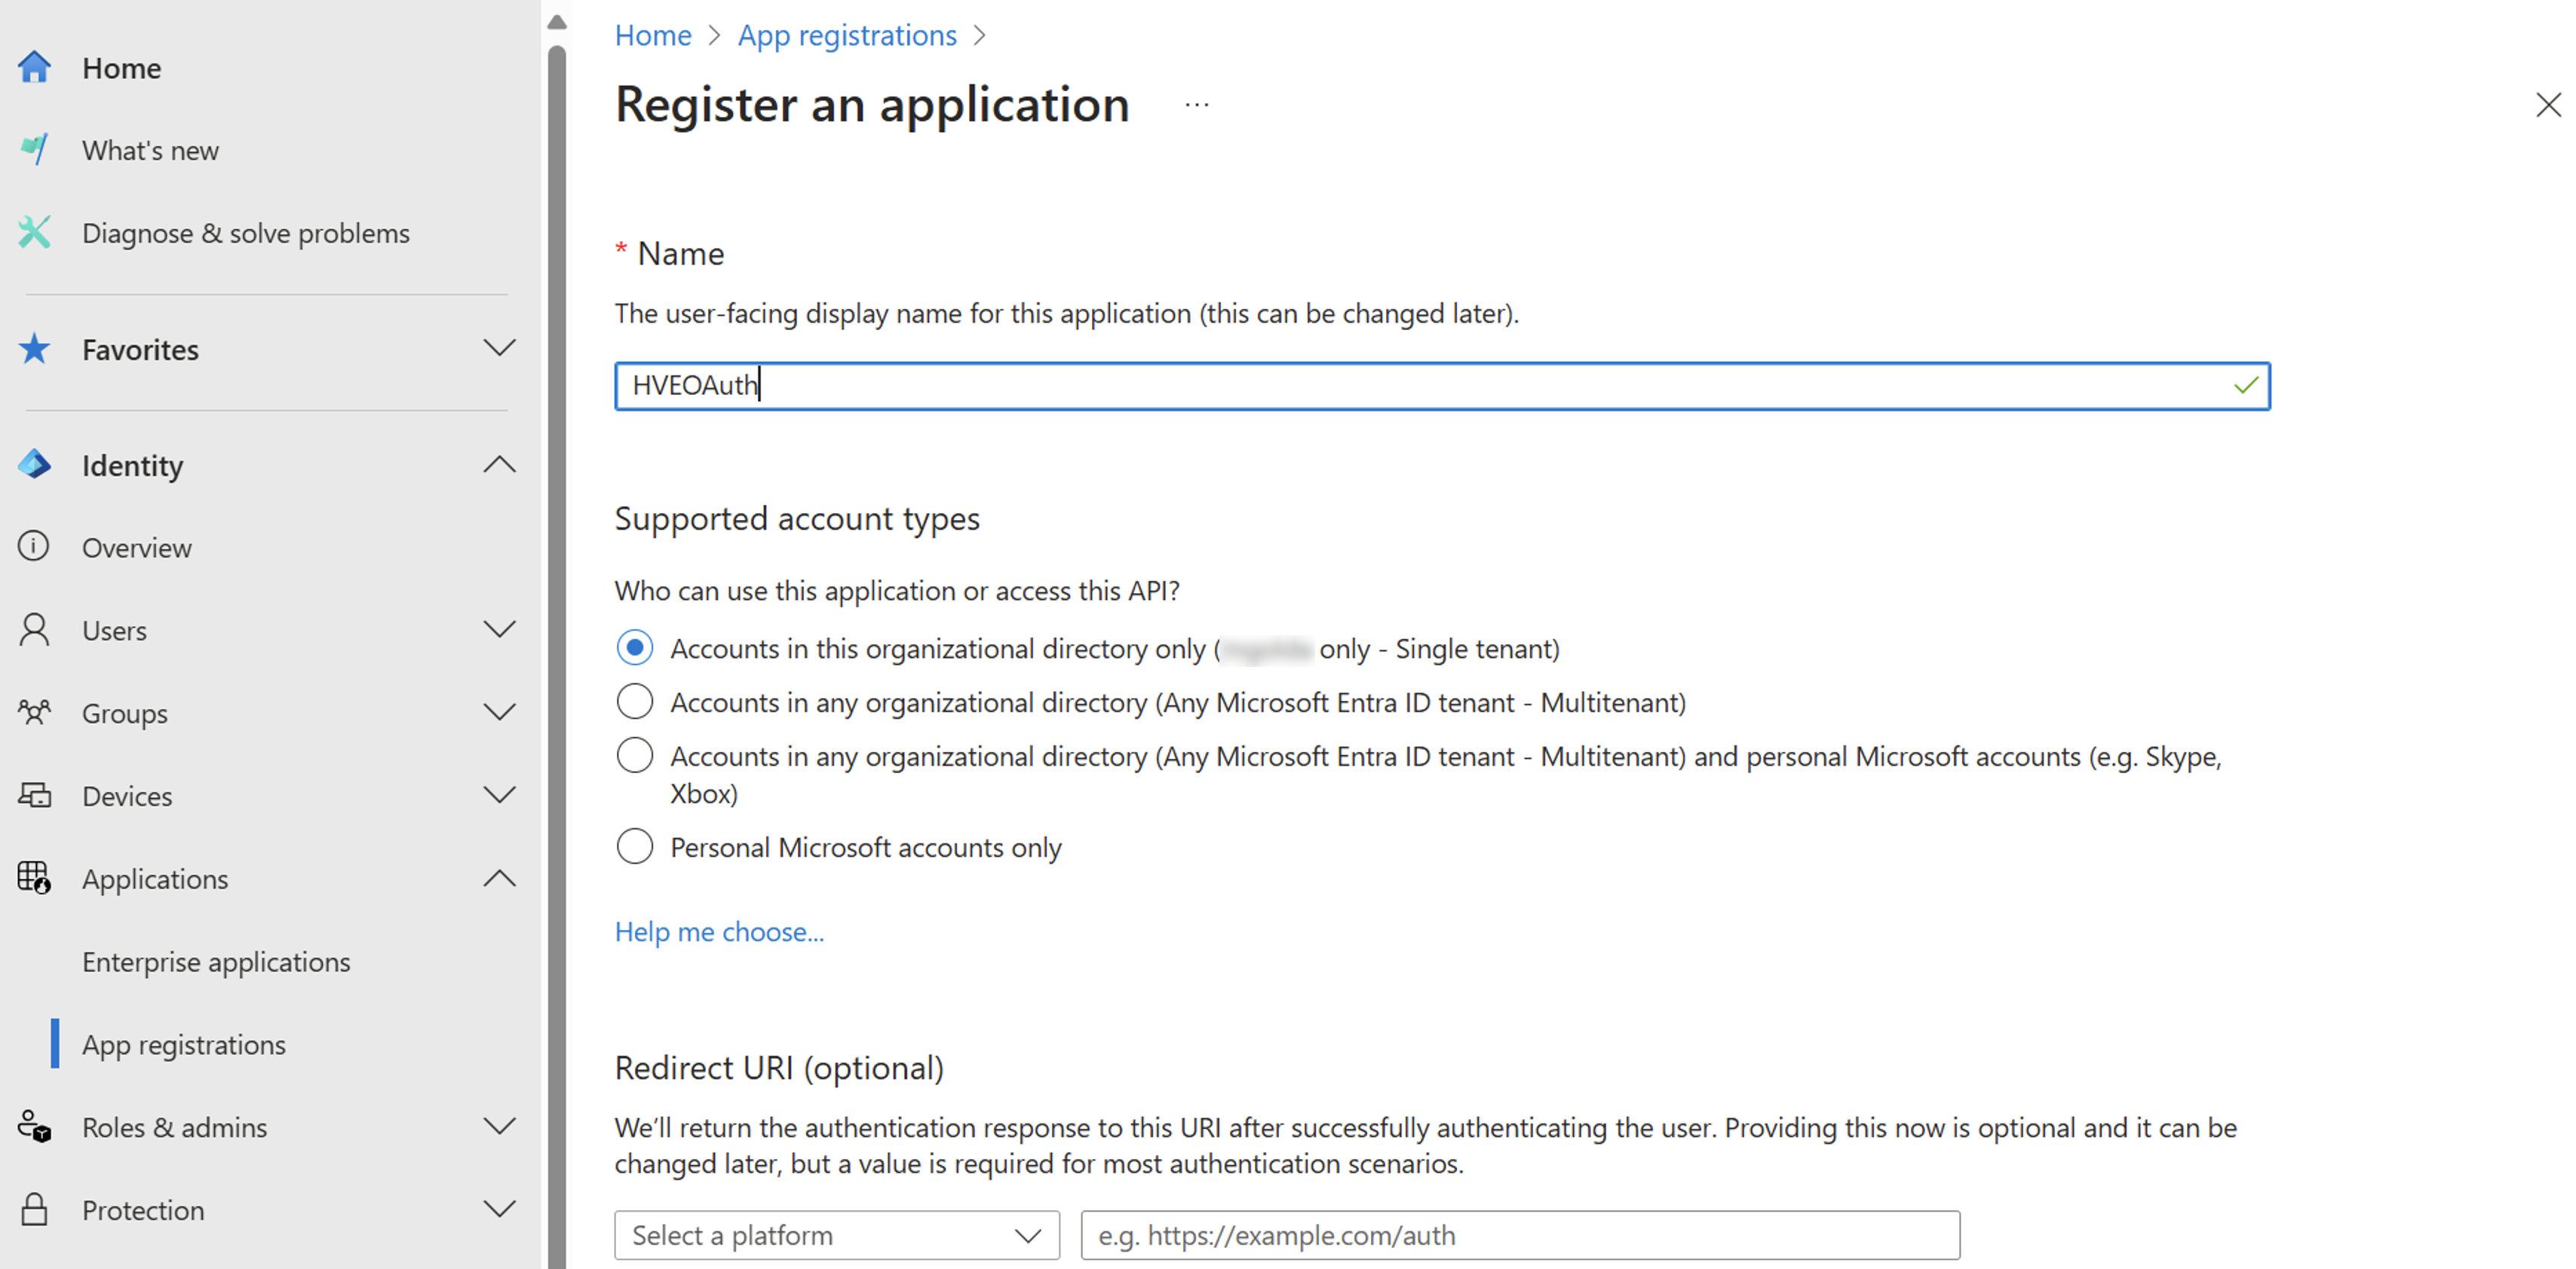Click the Home house icon in sidebar

pos(34,67)
